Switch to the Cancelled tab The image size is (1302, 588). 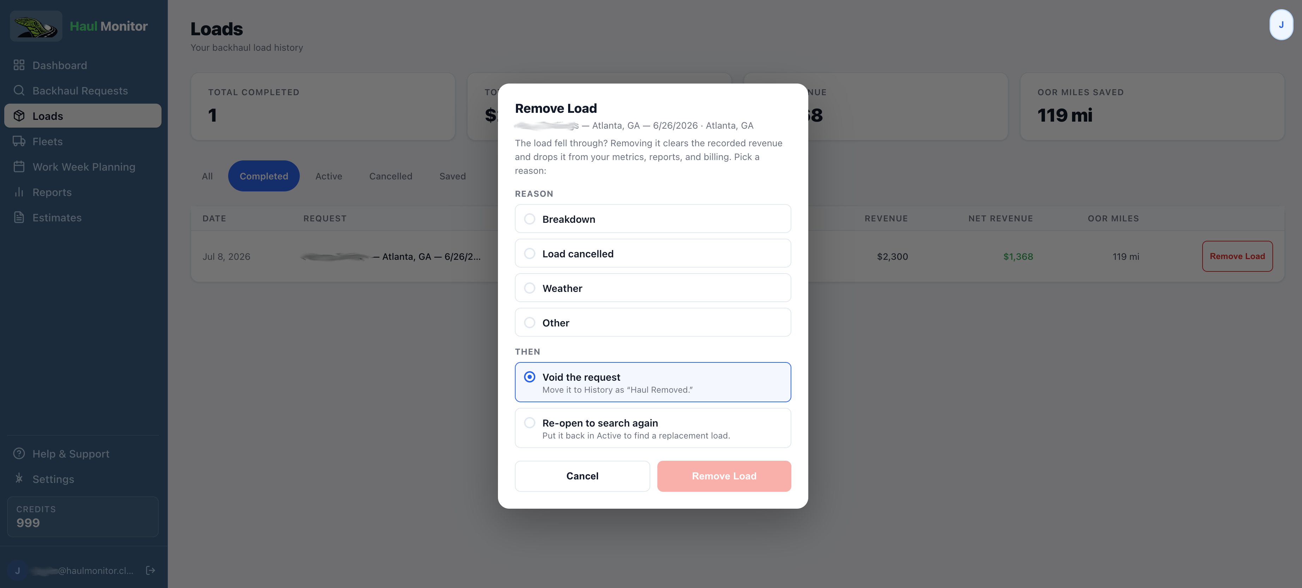point(390,176)
